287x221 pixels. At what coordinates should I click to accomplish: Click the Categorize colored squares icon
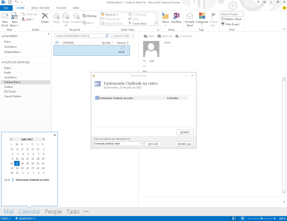[201, 17]
